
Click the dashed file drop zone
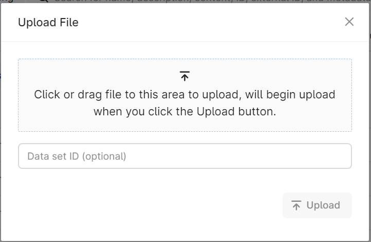tap(185, 95)
